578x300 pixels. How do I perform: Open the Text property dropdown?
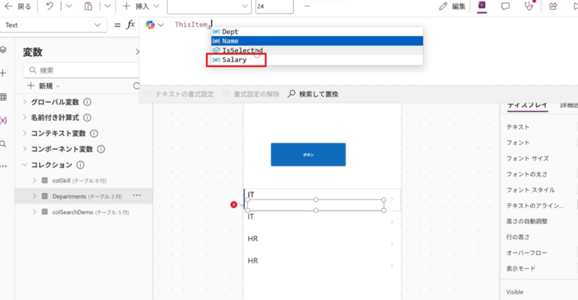(x=54, y=25)
